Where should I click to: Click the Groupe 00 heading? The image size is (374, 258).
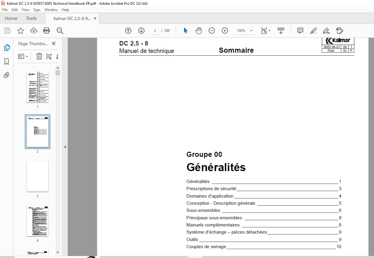tap(204, 154)
